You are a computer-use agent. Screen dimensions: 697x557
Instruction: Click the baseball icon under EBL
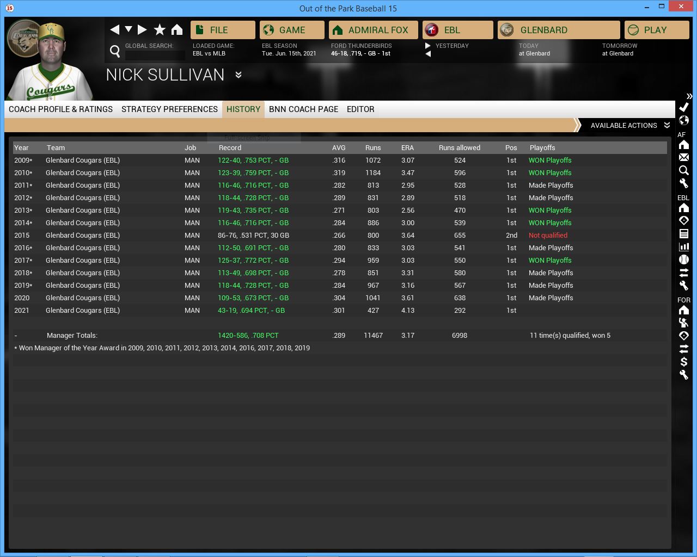(684, 259)
